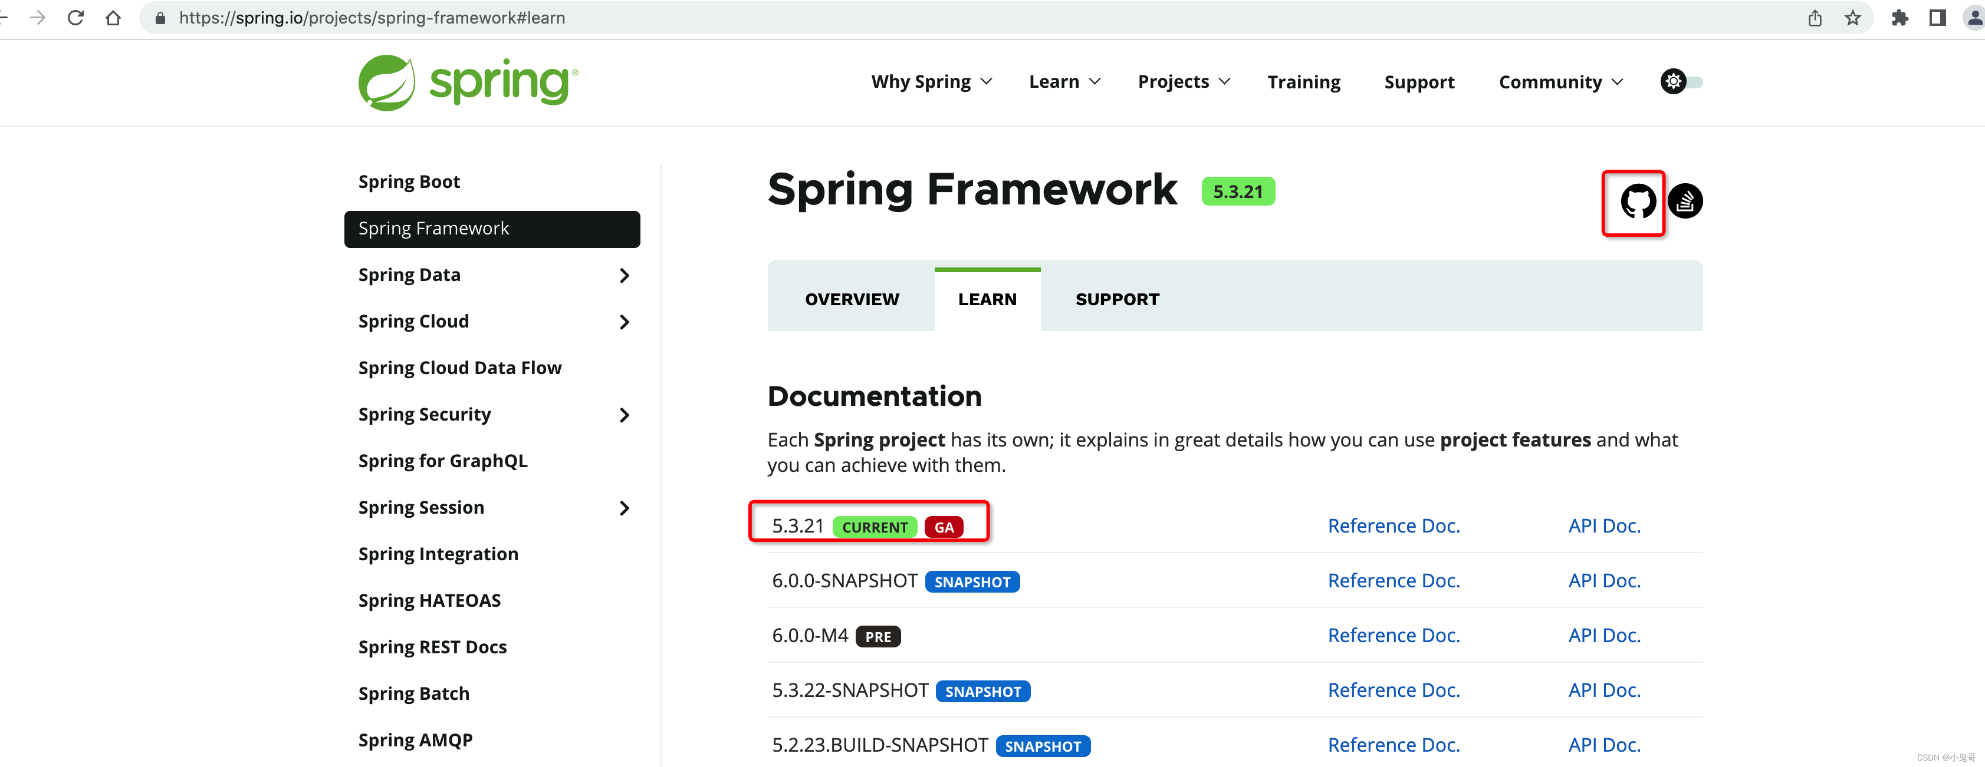Switch to the OVERVIEW tab
Viewport: 1985px width, 767px height.
pos(852,299)
